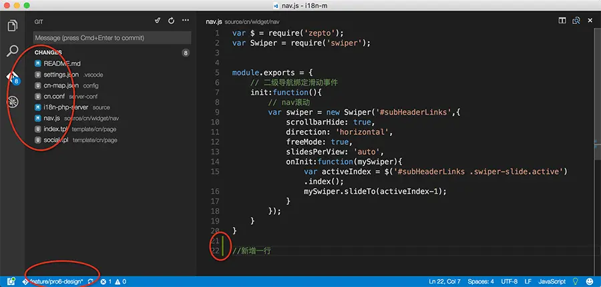Click the commit message input field
The width and height of the screenshot is (601, 287).
112,38
